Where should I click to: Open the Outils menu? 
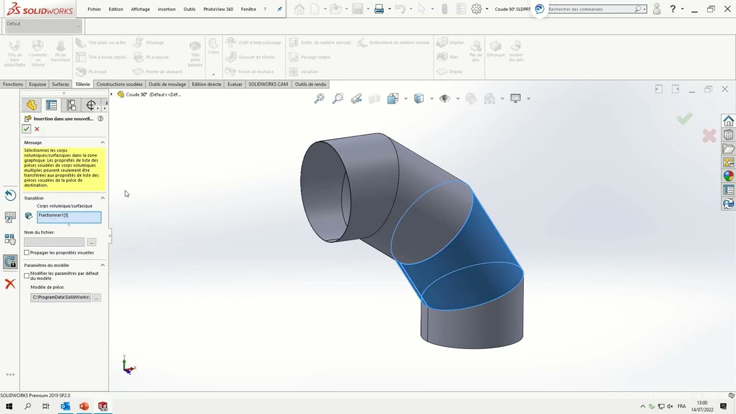[x=189, y=9]
